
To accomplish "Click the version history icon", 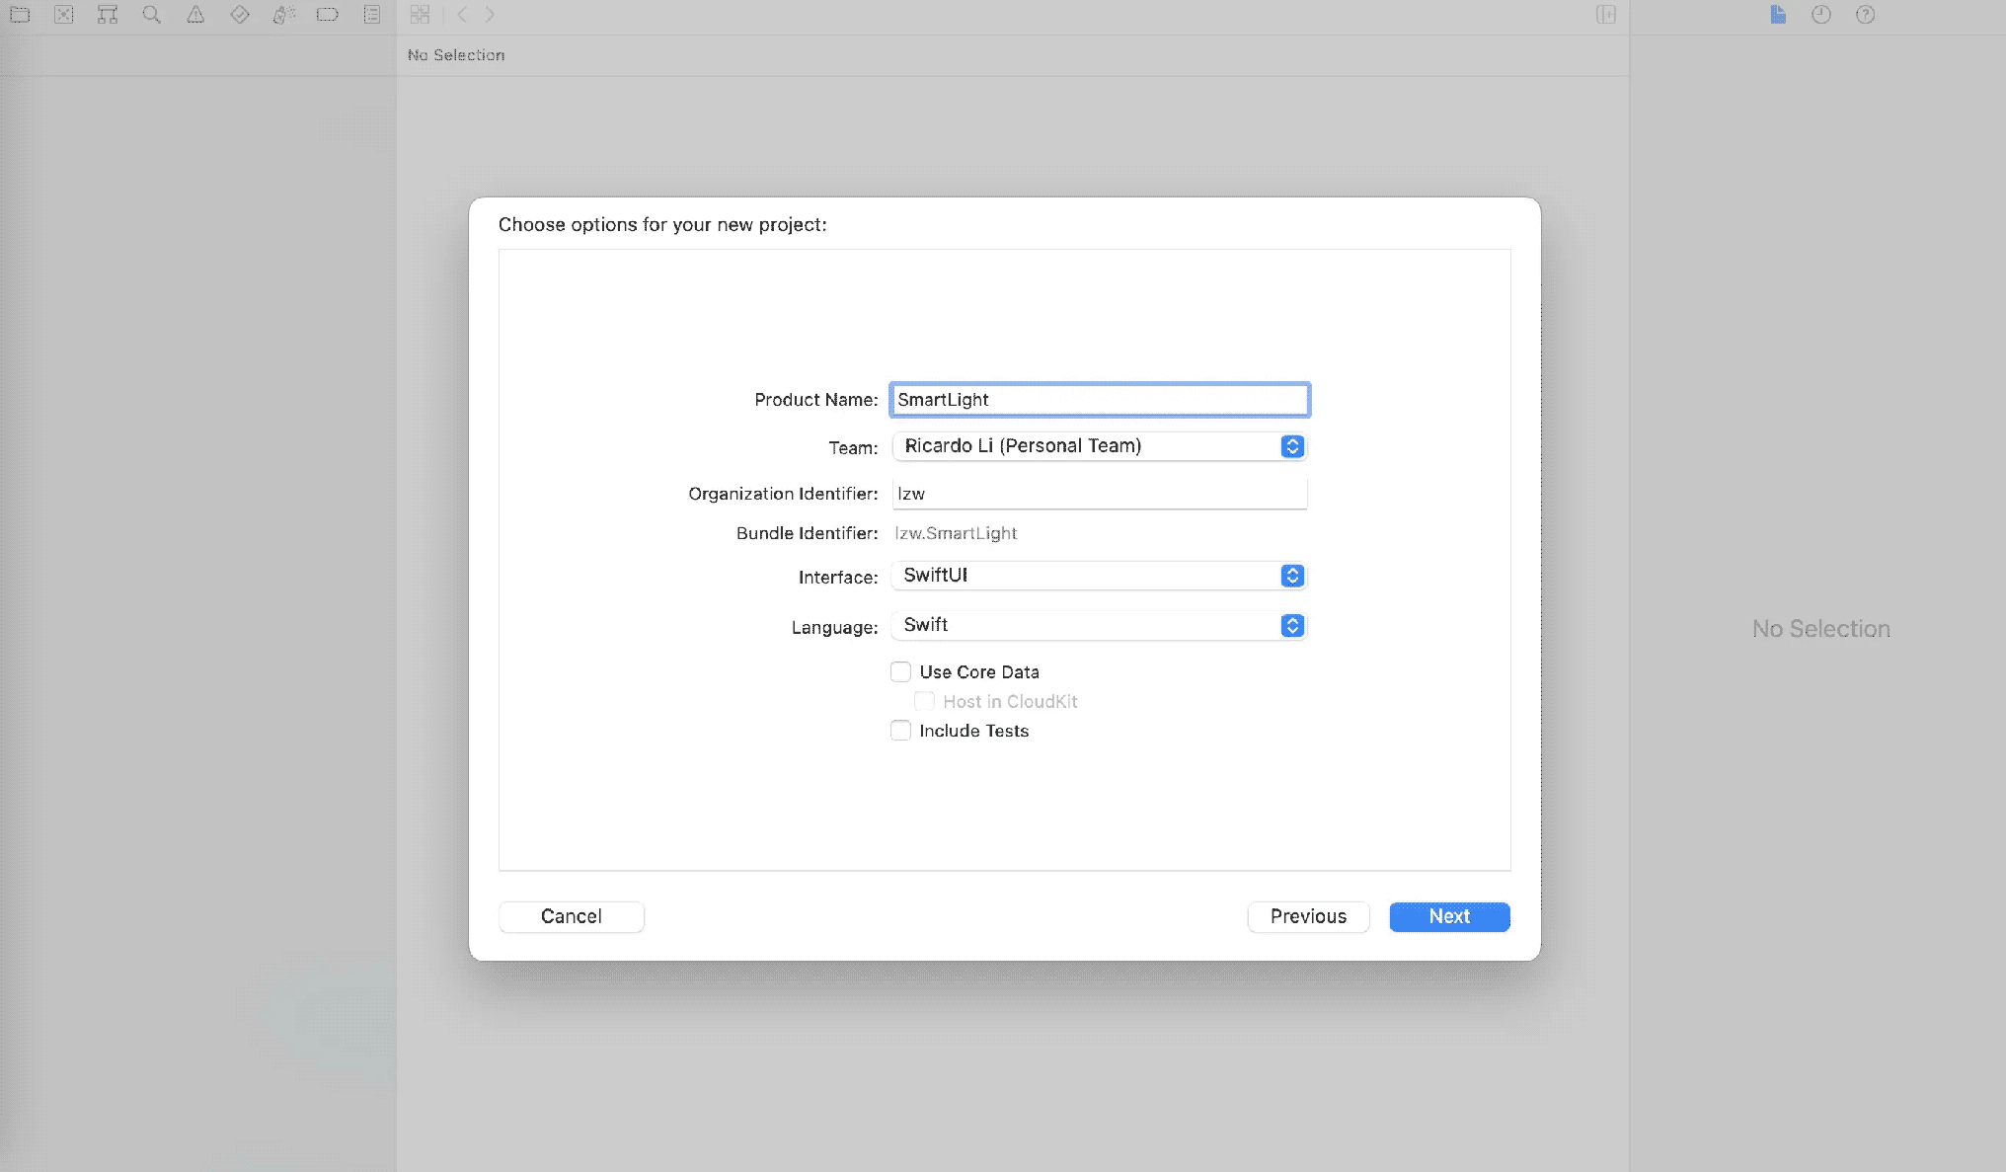I will (x=1821, y=14).
